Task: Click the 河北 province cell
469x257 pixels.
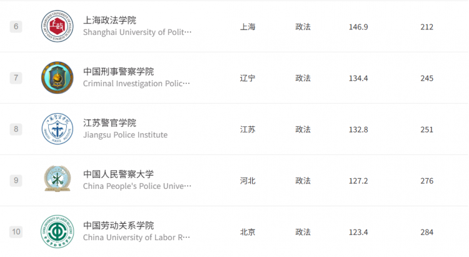Action: (248, 181)
